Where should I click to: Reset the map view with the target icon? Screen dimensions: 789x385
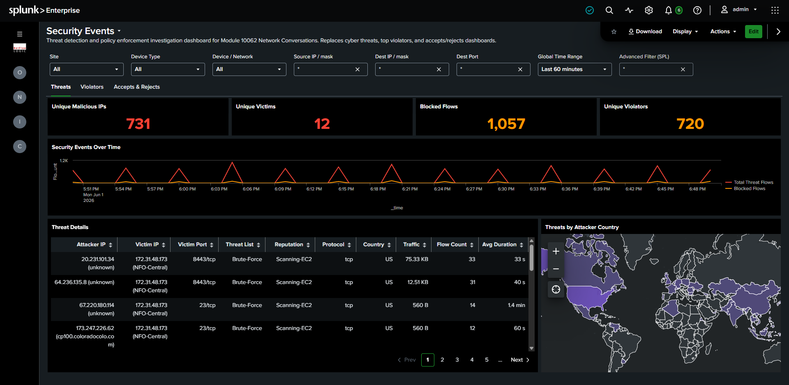click(x=556, y=290)
